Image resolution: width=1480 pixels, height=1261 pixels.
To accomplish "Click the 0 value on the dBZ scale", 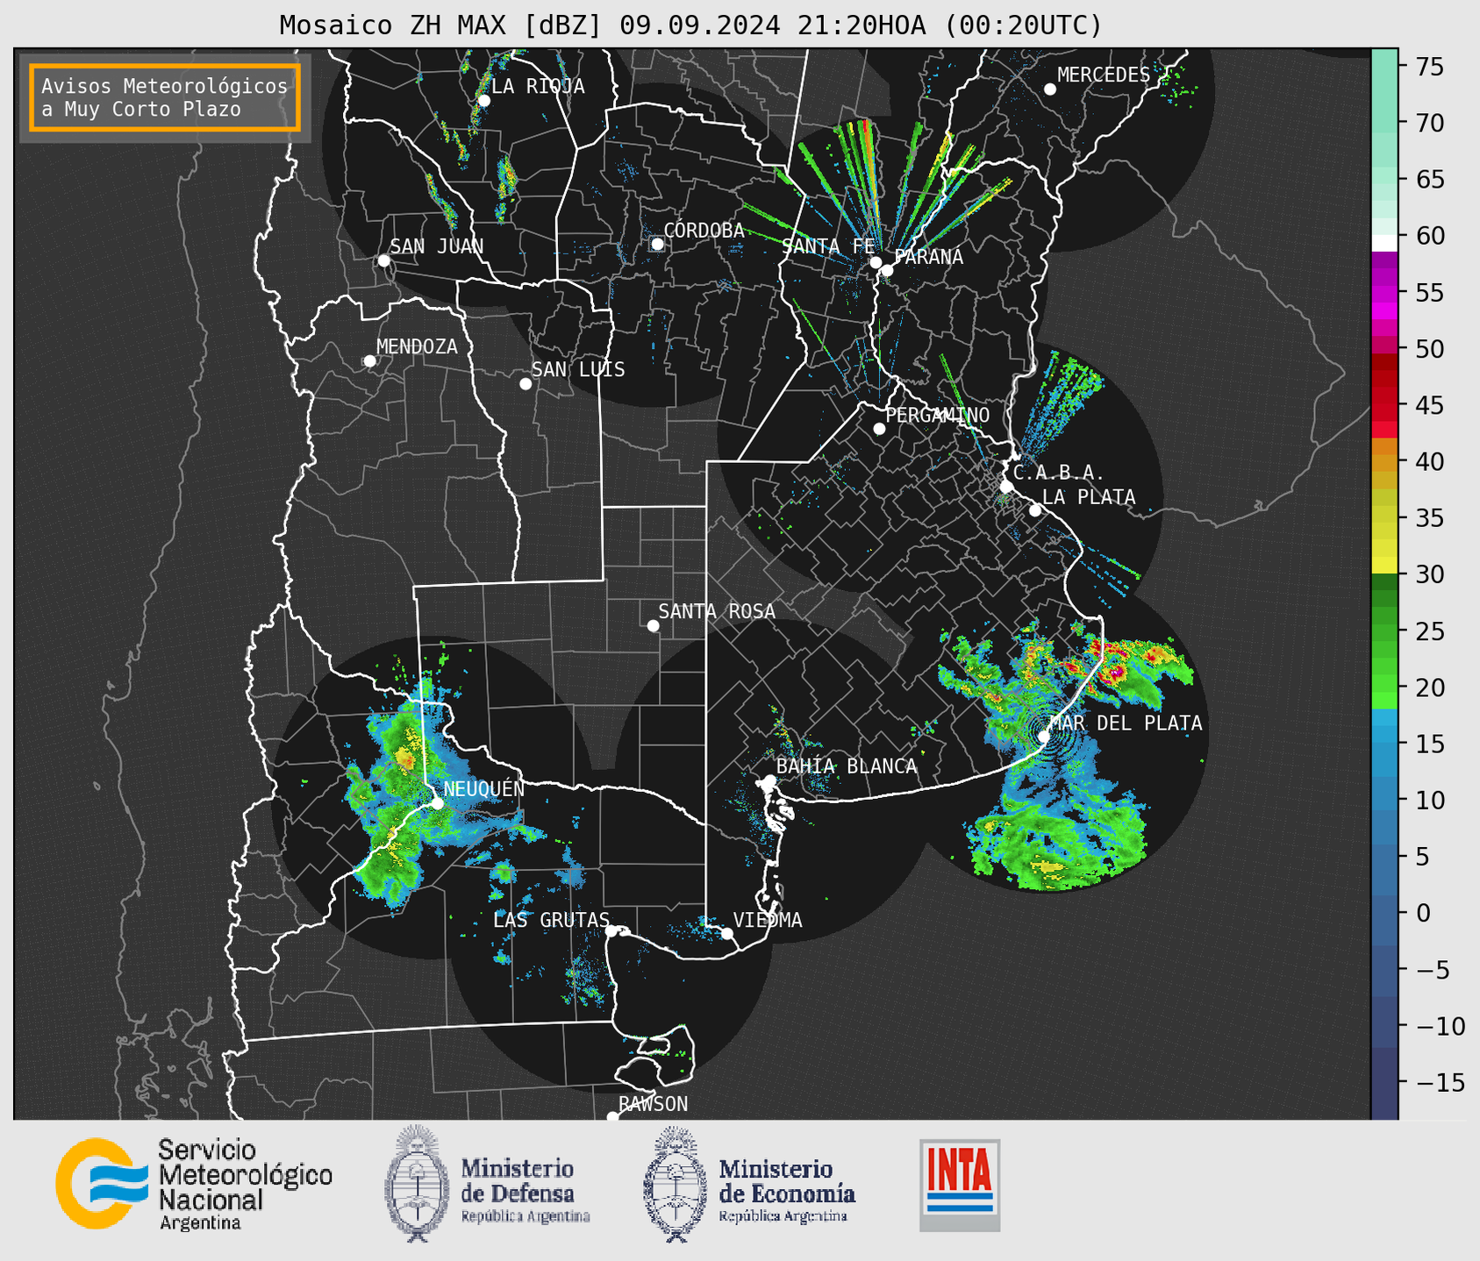I will click(x=1423, y=913).
